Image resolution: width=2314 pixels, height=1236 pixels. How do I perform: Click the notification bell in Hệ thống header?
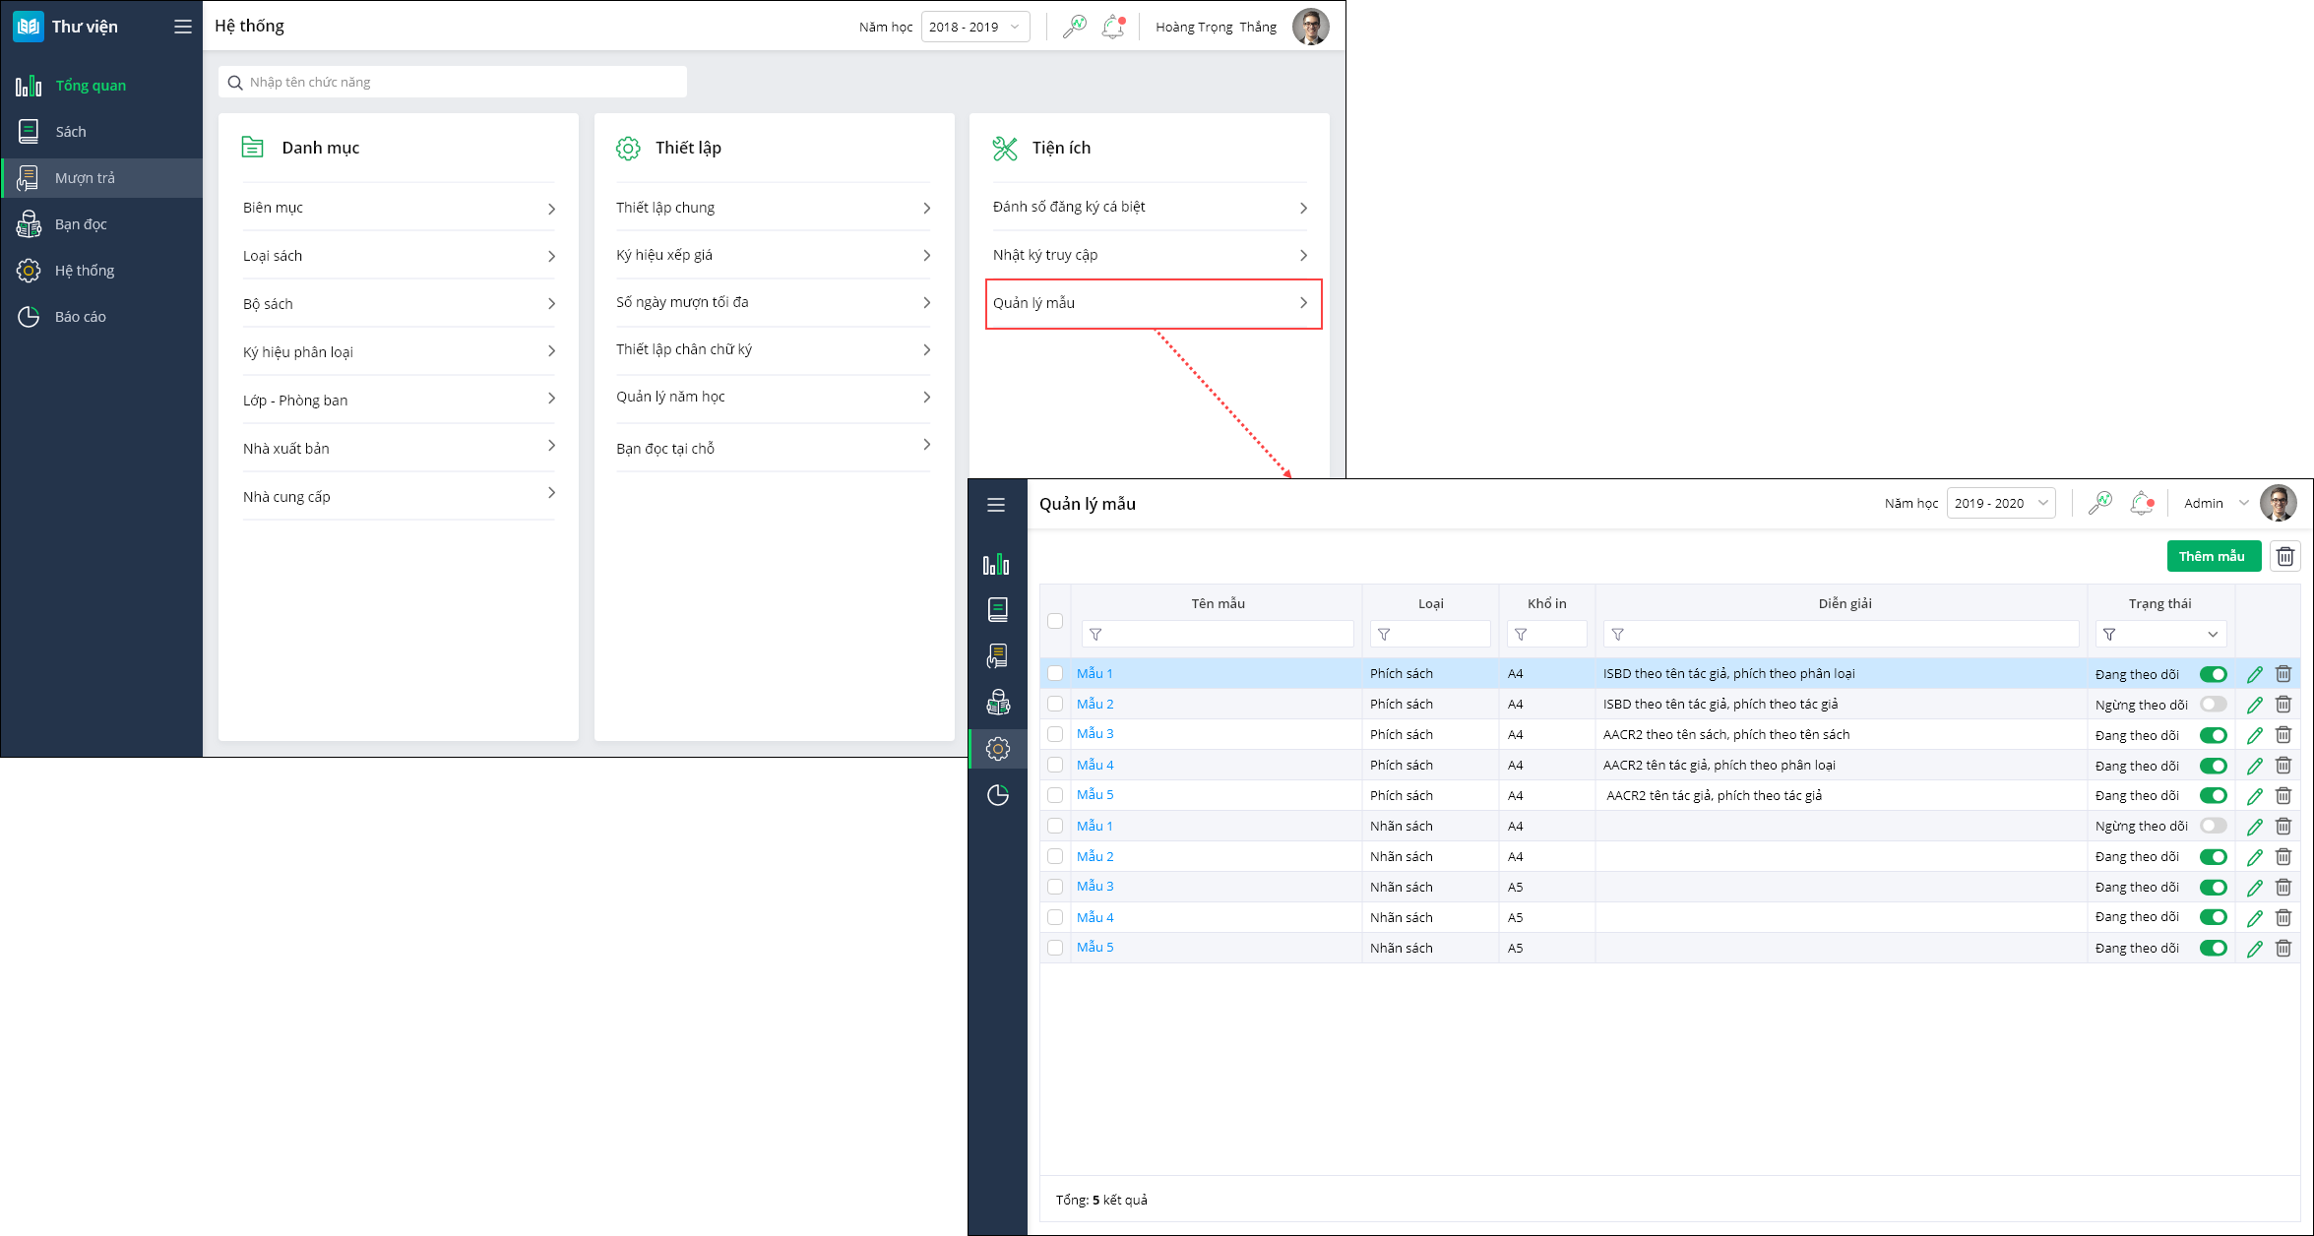(1113, 27)
